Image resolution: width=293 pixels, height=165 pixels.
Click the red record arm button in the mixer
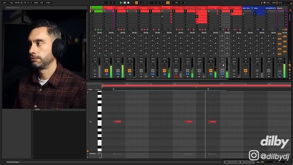click(x=176, y=77)
